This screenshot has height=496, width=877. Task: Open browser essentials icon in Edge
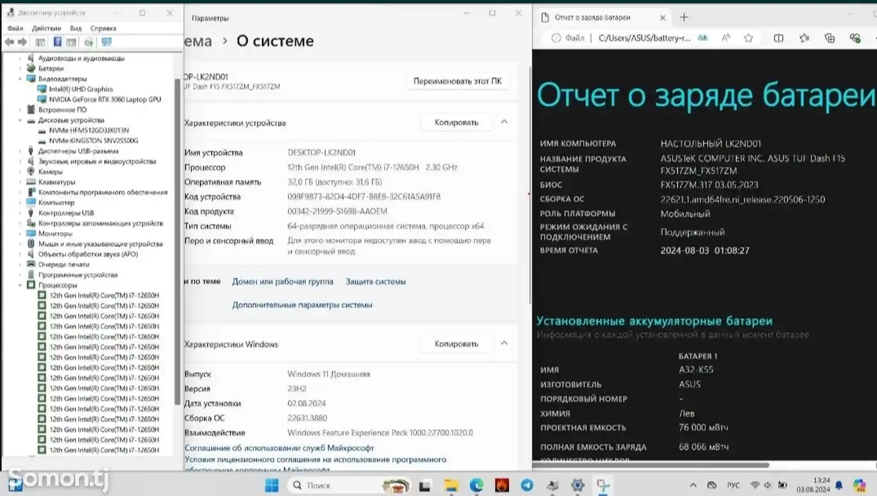855,38
